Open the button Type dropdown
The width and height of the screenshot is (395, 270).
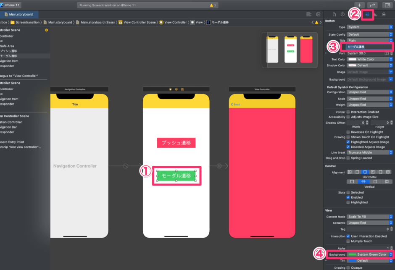[369, 27]
